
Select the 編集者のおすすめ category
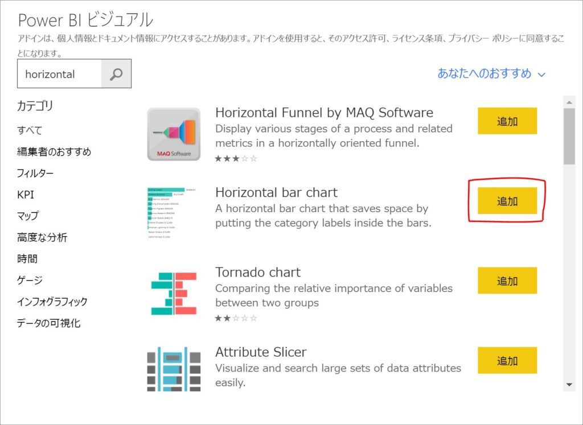(x=54, y=151)
